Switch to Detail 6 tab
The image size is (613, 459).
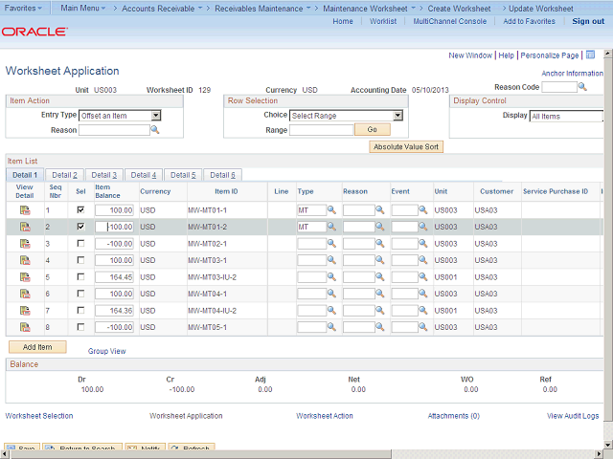pos(222,175)
